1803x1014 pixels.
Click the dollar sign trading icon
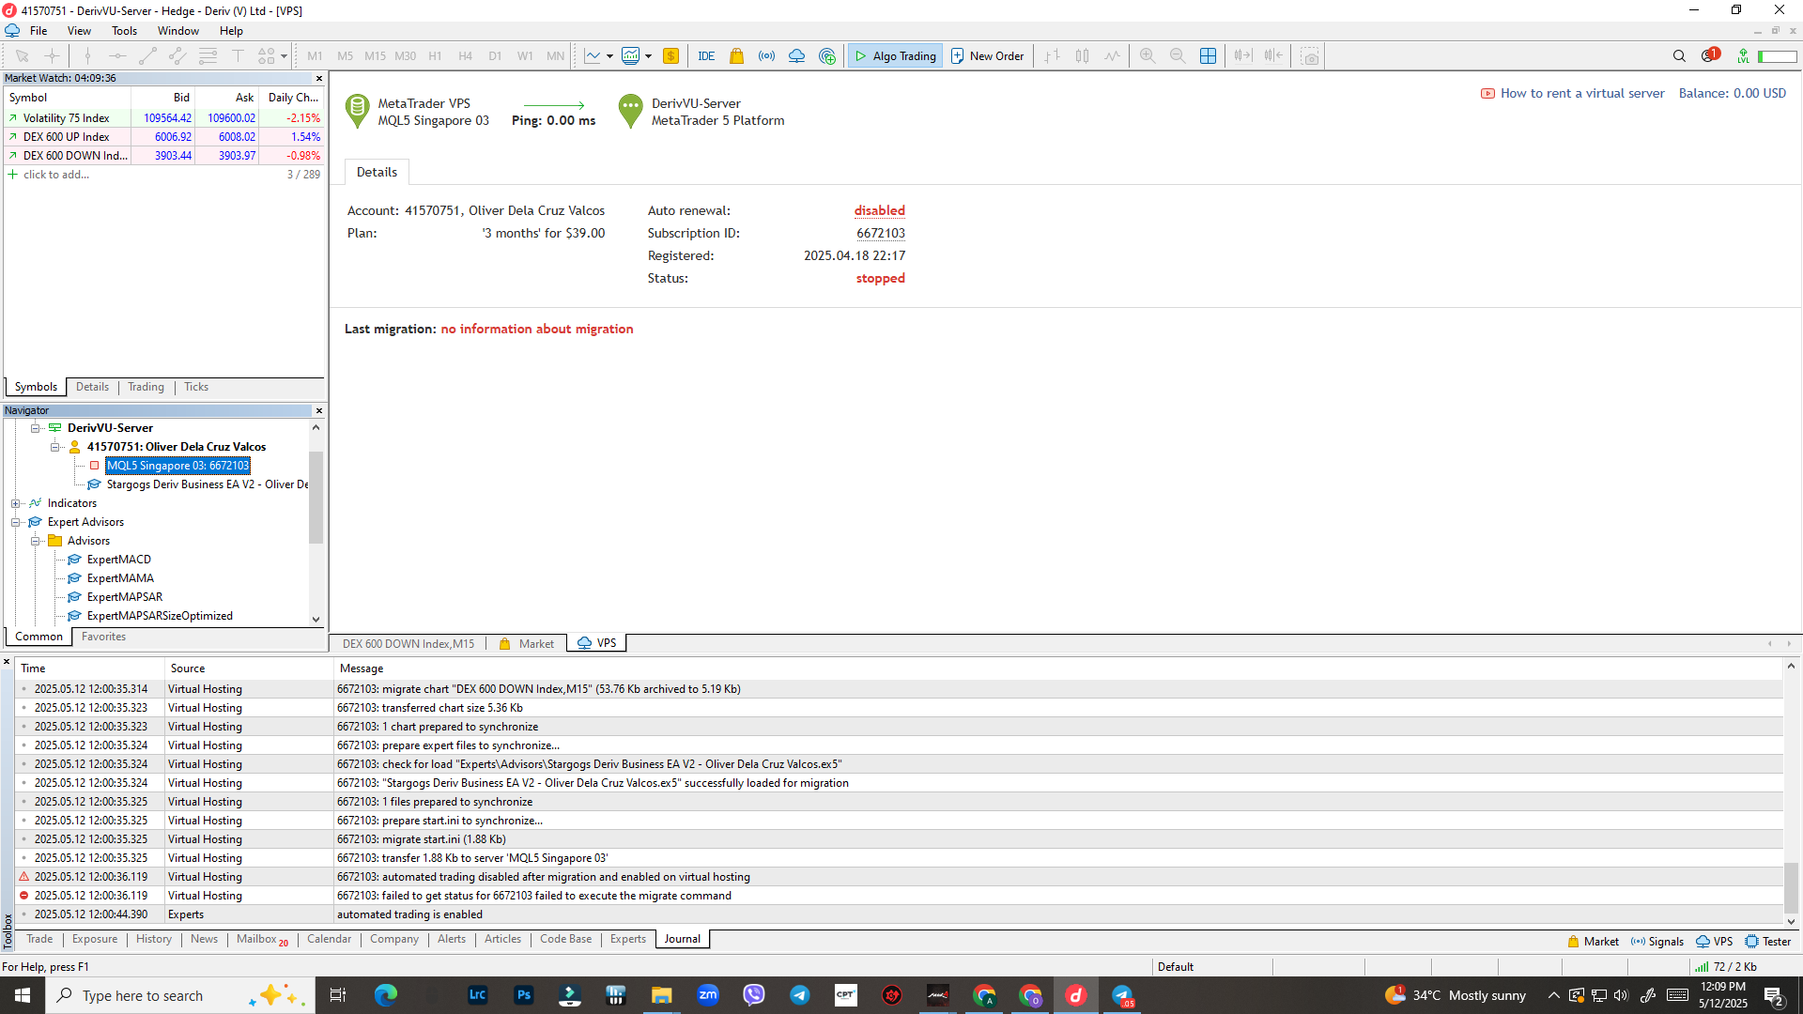point(670,56)
